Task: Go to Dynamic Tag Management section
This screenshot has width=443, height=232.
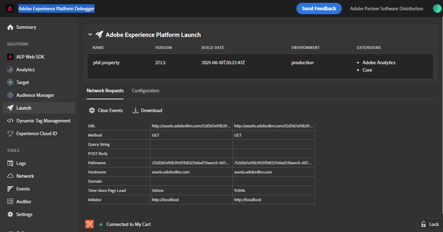Action: 43,121
